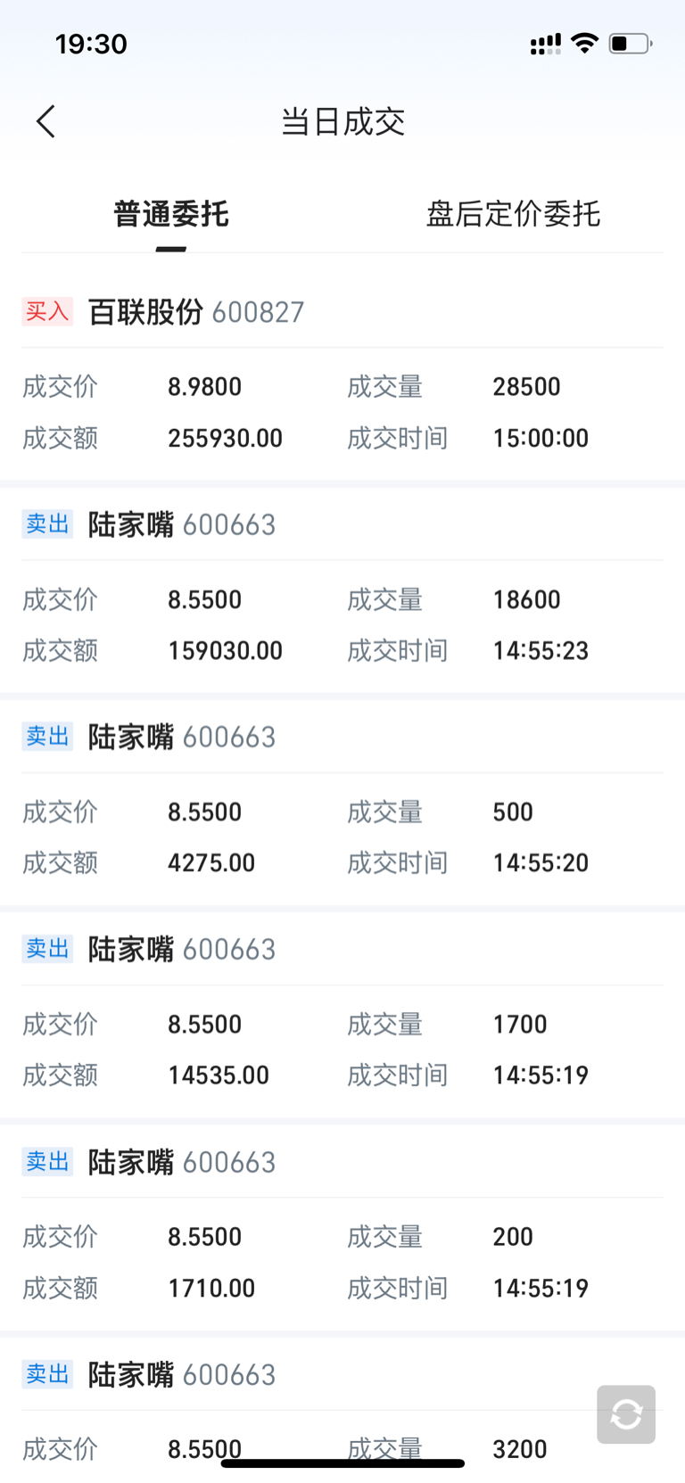Switch to the 盘后定价委托 tab
The height and width of the screenshot is (1483, 685).
point(513,214)
